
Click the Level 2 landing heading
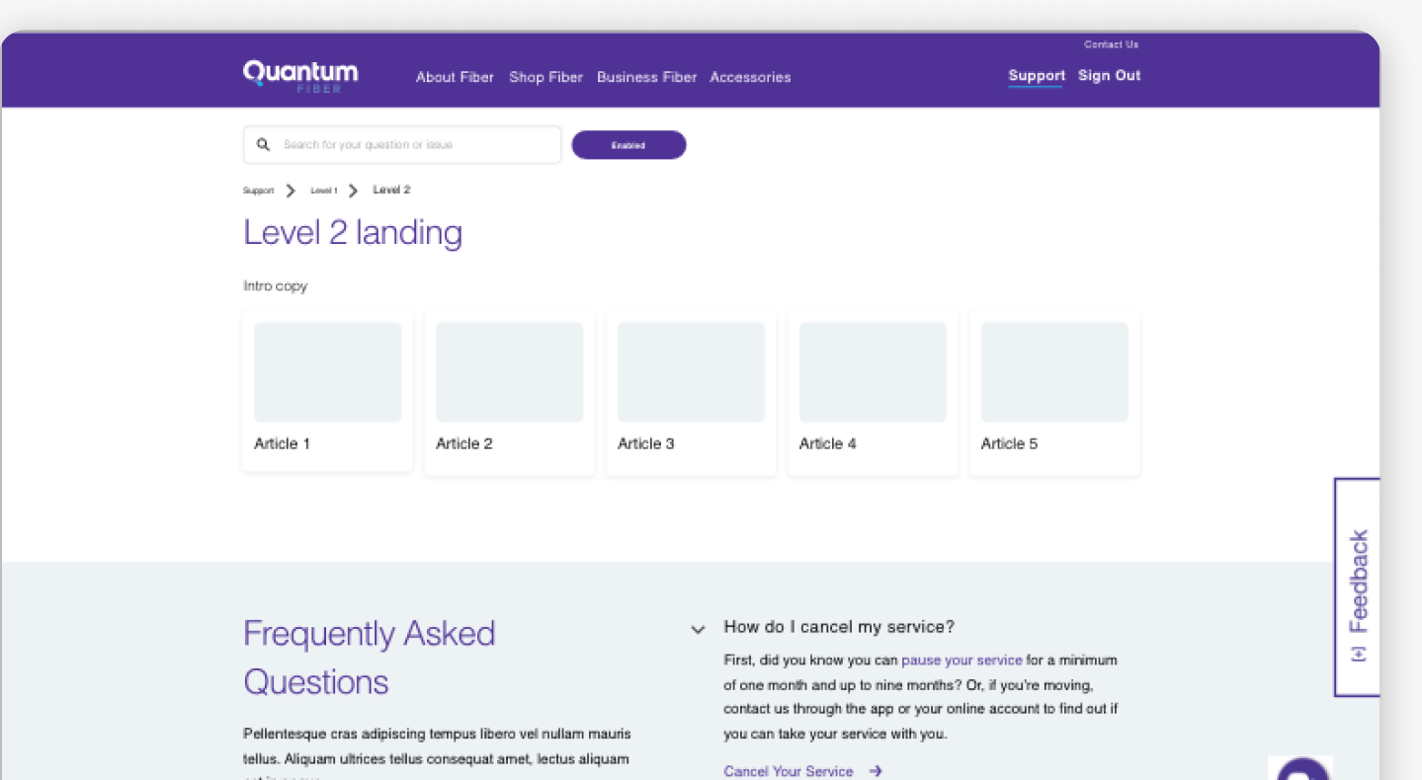[x=353, y=233]
